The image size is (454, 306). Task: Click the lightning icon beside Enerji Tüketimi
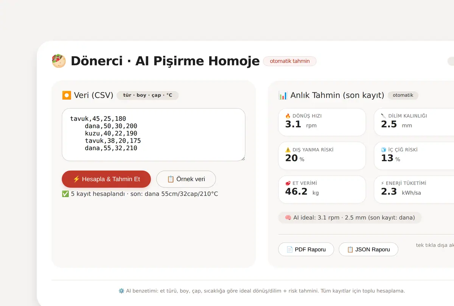[x=383, y=183]
